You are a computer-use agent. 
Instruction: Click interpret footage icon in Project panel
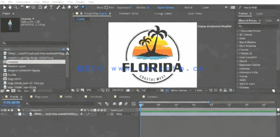point(2,91)
